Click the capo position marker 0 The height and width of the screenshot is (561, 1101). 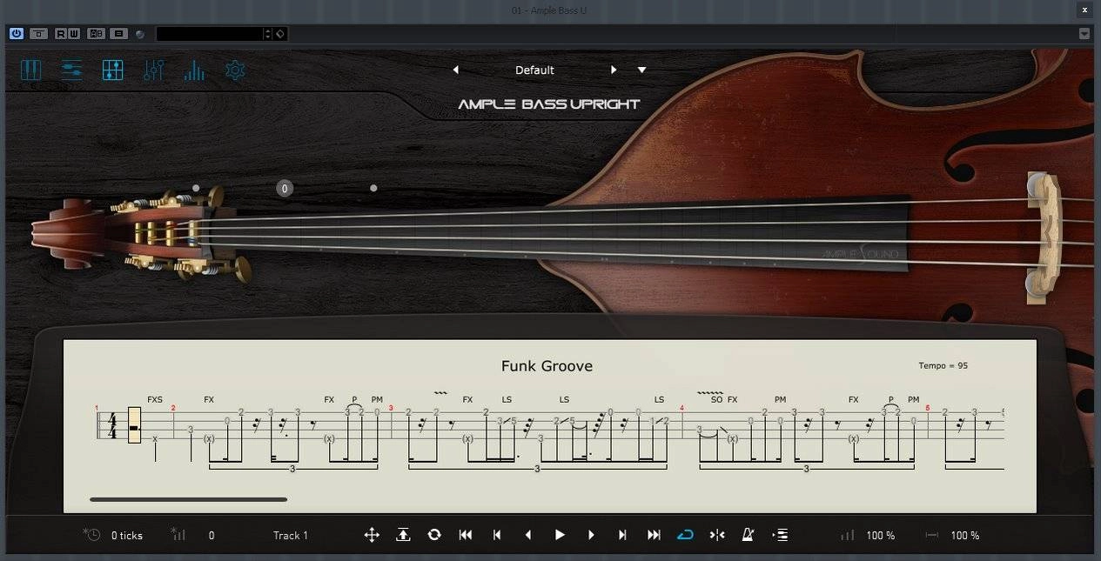point(285,188)
